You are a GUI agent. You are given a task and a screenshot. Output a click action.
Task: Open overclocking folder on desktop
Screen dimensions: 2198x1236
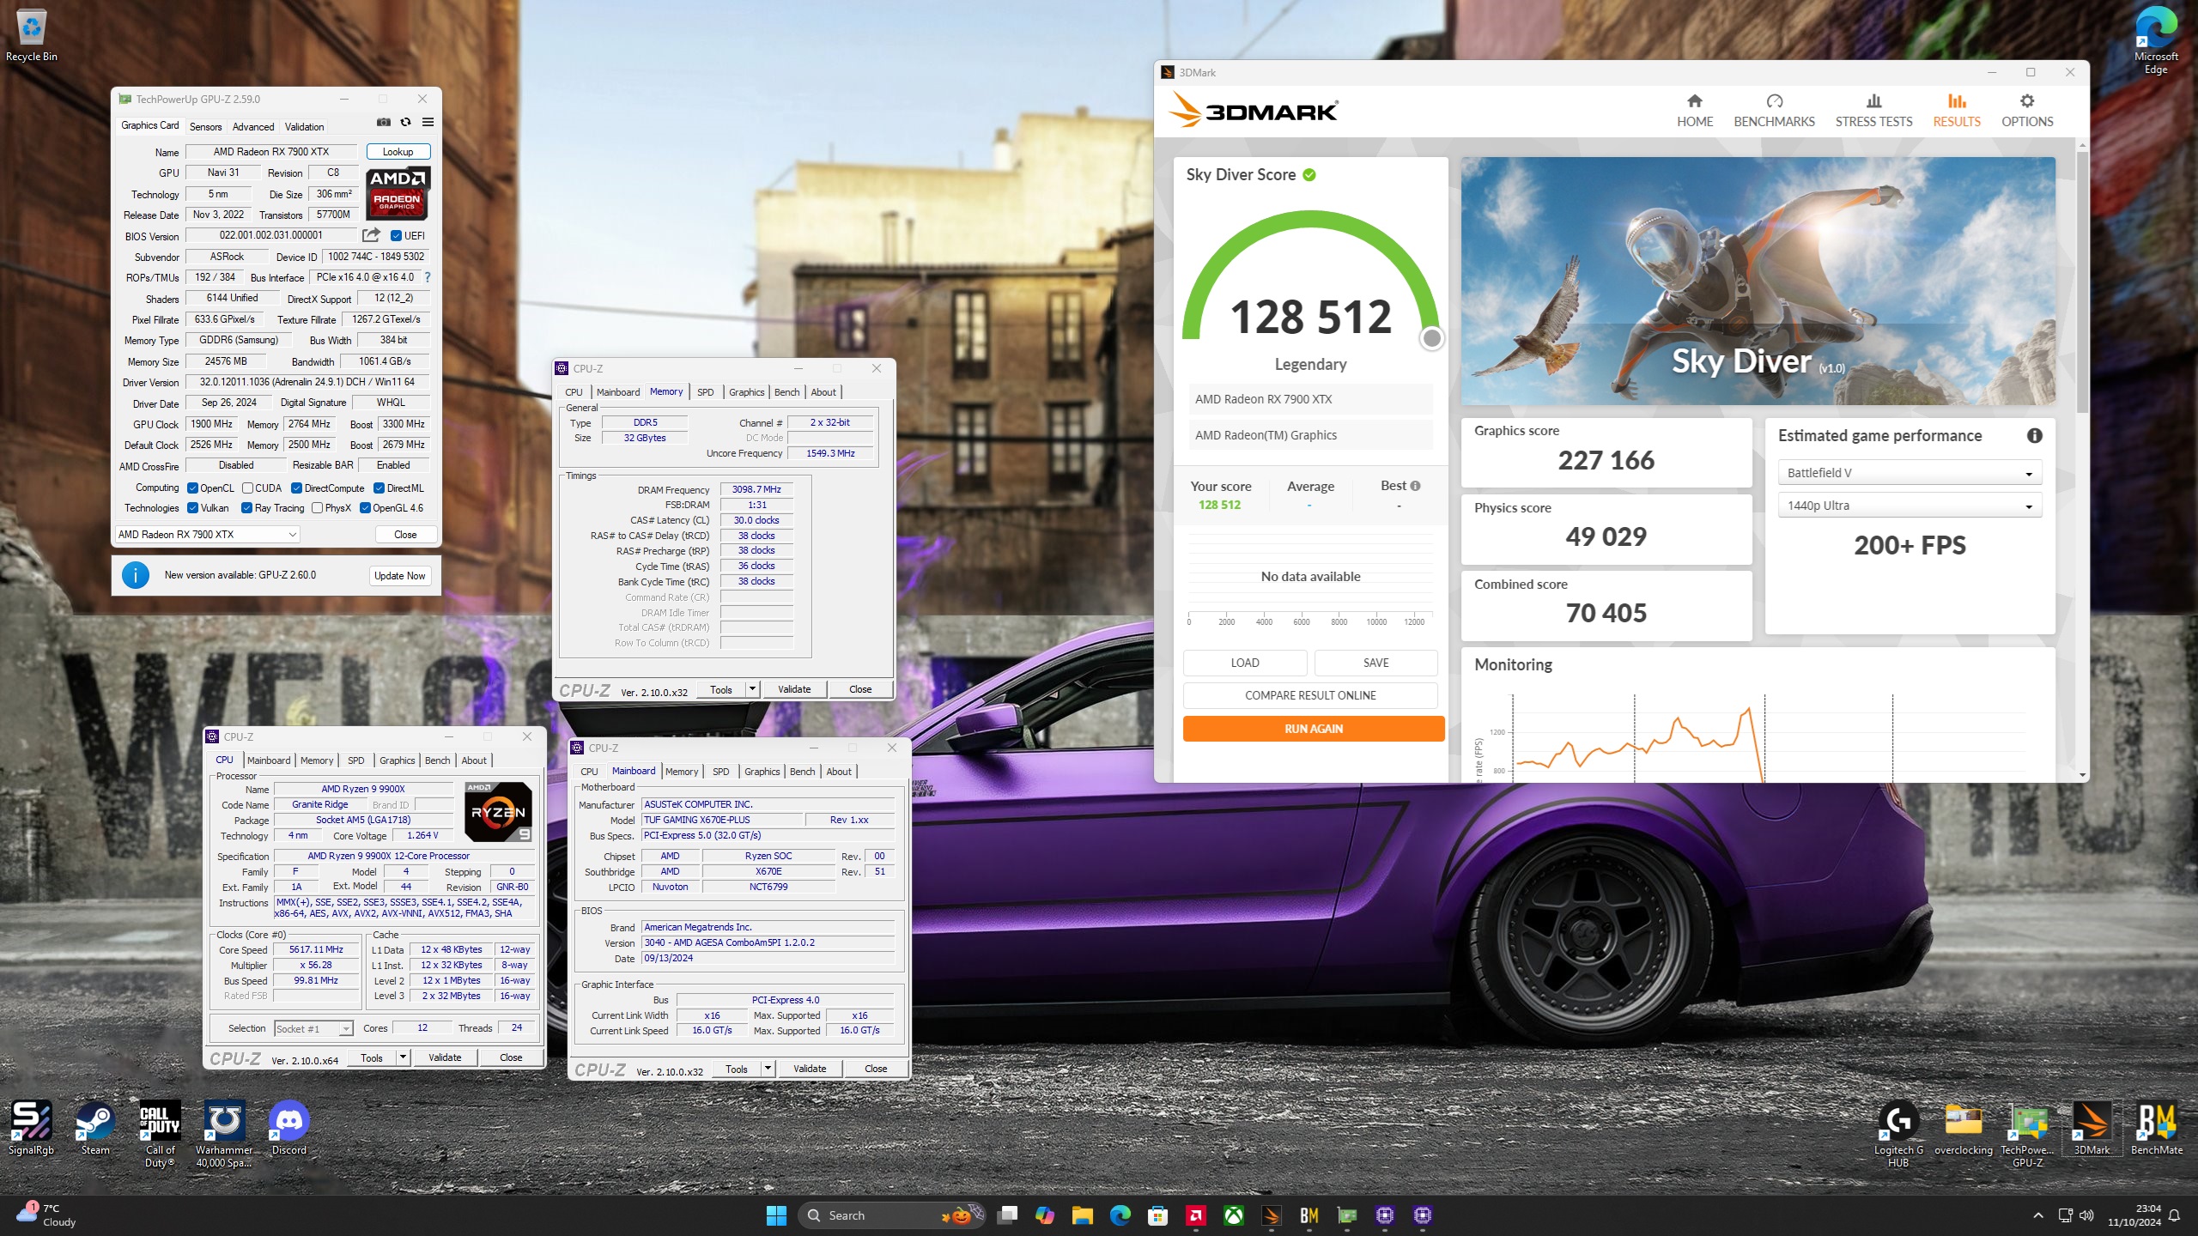point(1963,1129)
